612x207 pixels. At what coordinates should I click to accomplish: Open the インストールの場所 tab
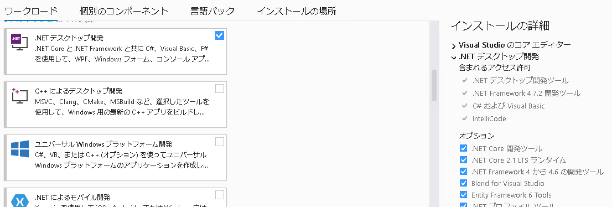(x=296, y=11)
